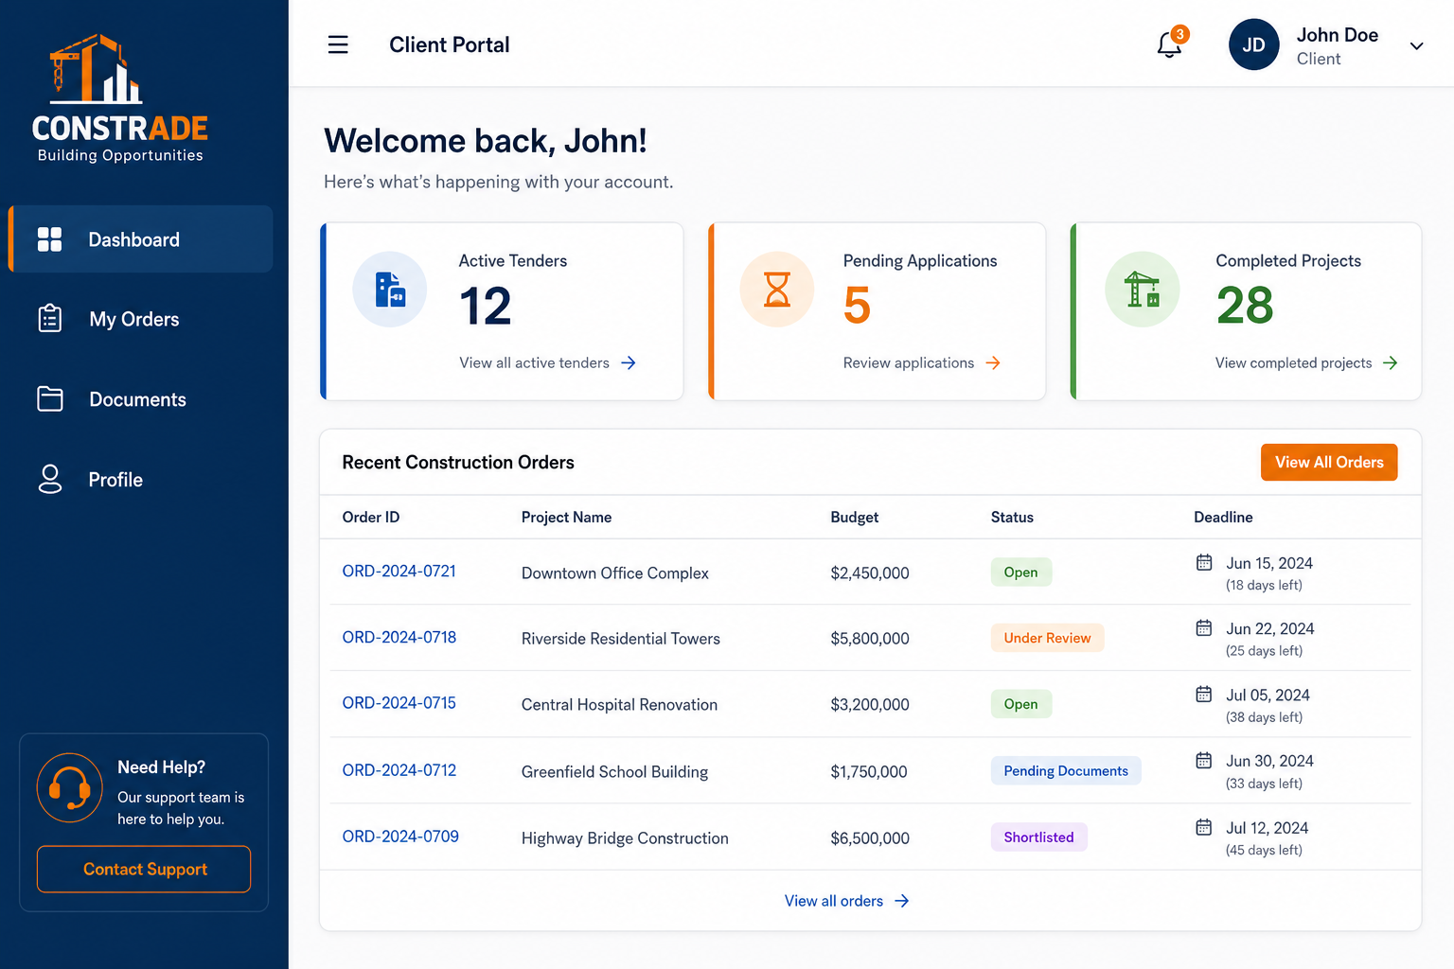The height and width of the screenshot is (969, 1454).
Task: Open order ORD-2024-0712
Action: tap(399, 770)
